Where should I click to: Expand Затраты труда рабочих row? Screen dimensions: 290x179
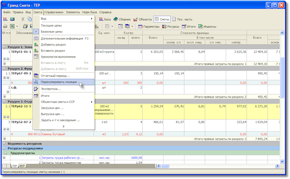point(4,158)
